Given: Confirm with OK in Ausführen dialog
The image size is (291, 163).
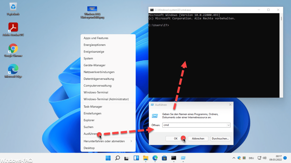Looking at the screenshot, I should (176, 139).
